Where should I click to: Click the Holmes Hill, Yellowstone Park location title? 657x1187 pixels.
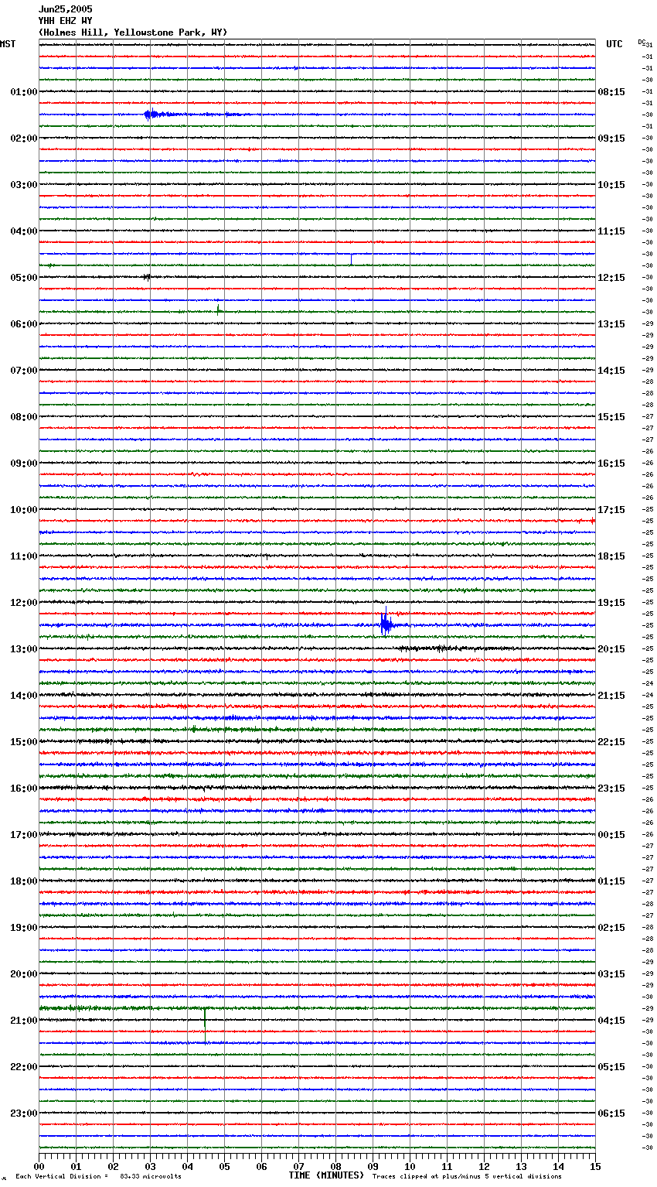133,32
